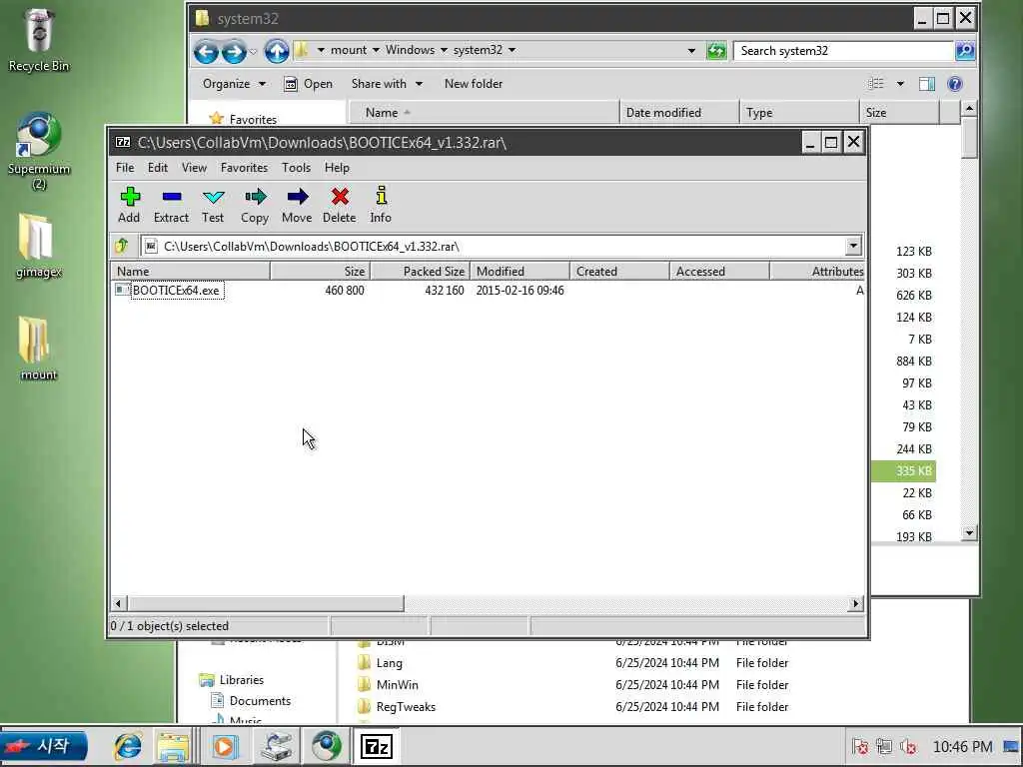Click Open in system32 toolbar

click(310, 84)
